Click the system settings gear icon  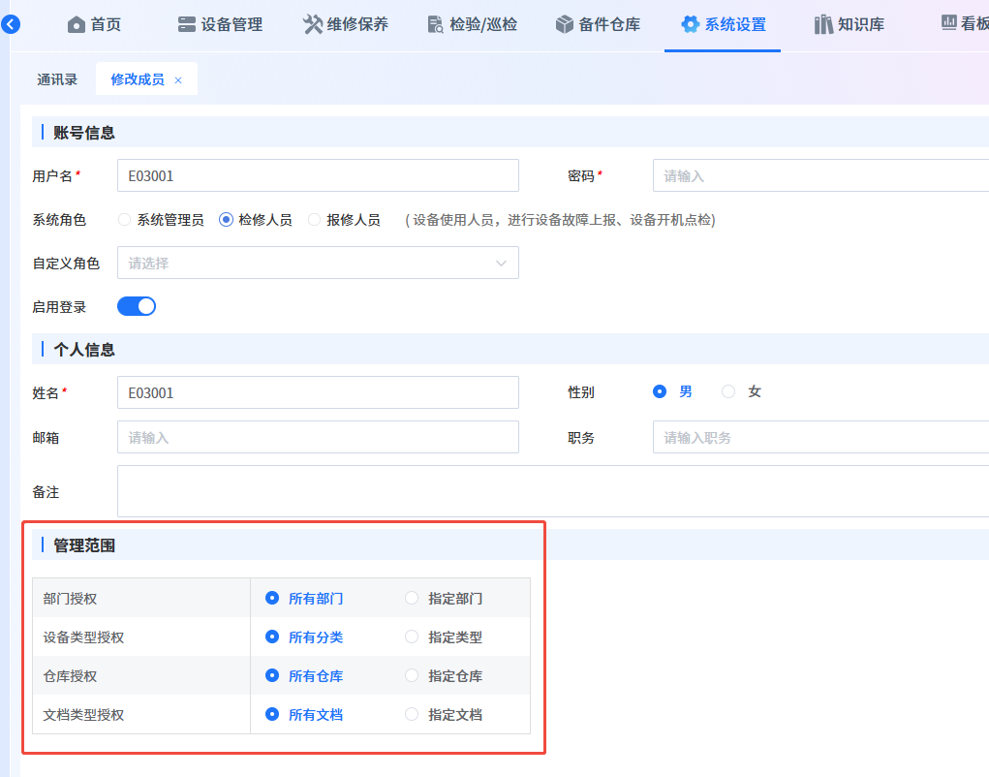point(690,25)
